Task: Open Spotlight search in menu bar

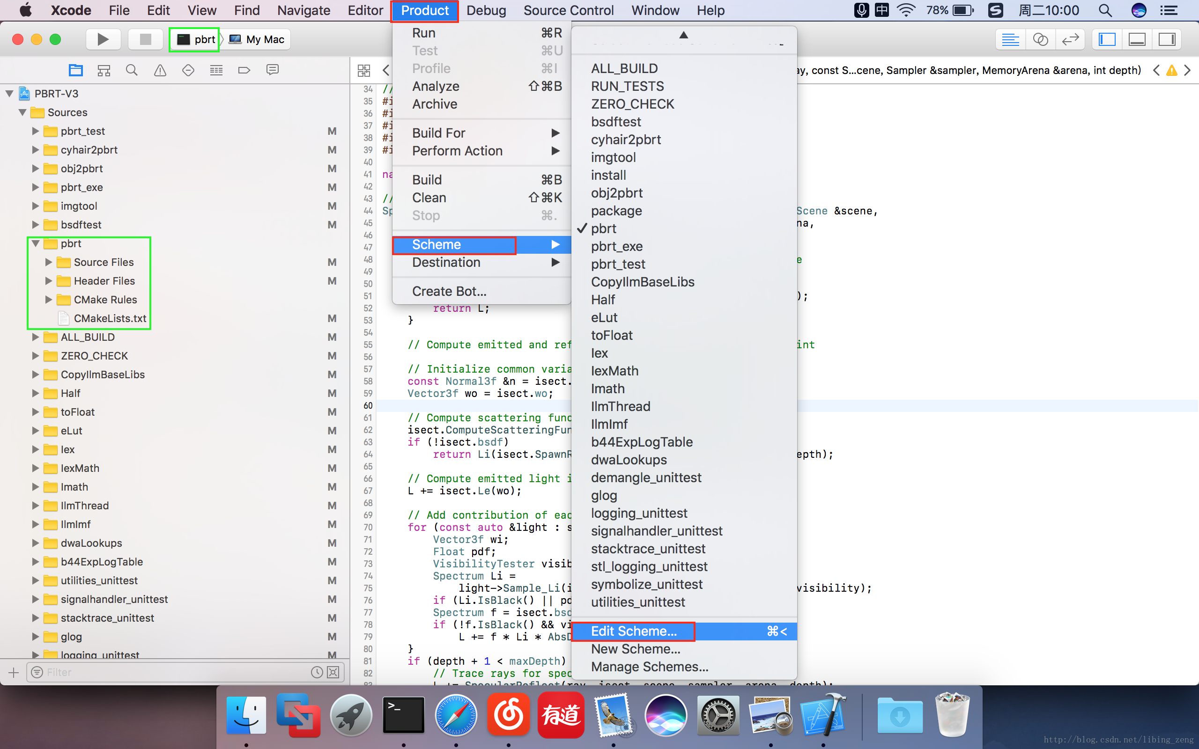Action: [1105, 10]
